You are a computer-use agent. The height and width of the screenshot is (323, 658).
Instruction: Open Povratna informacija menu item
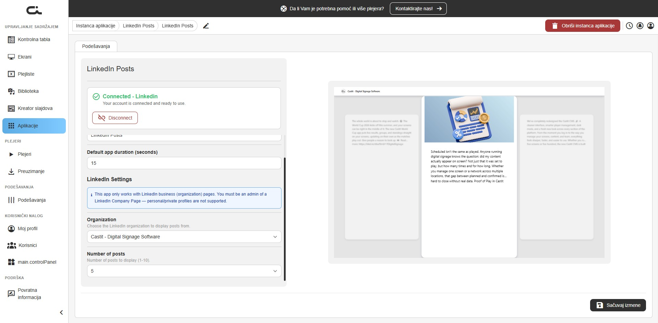[34, 294]
